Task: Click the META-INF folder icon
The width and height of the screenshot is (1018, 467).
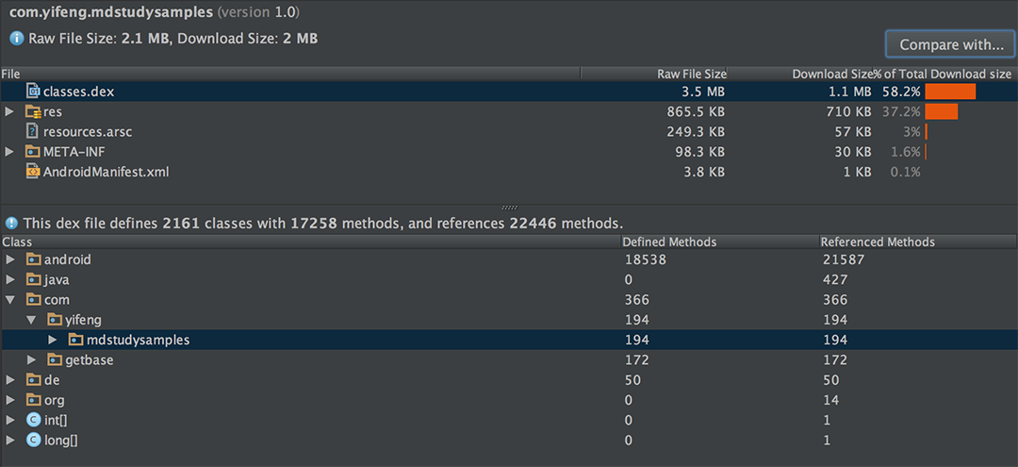Action: 32,152
